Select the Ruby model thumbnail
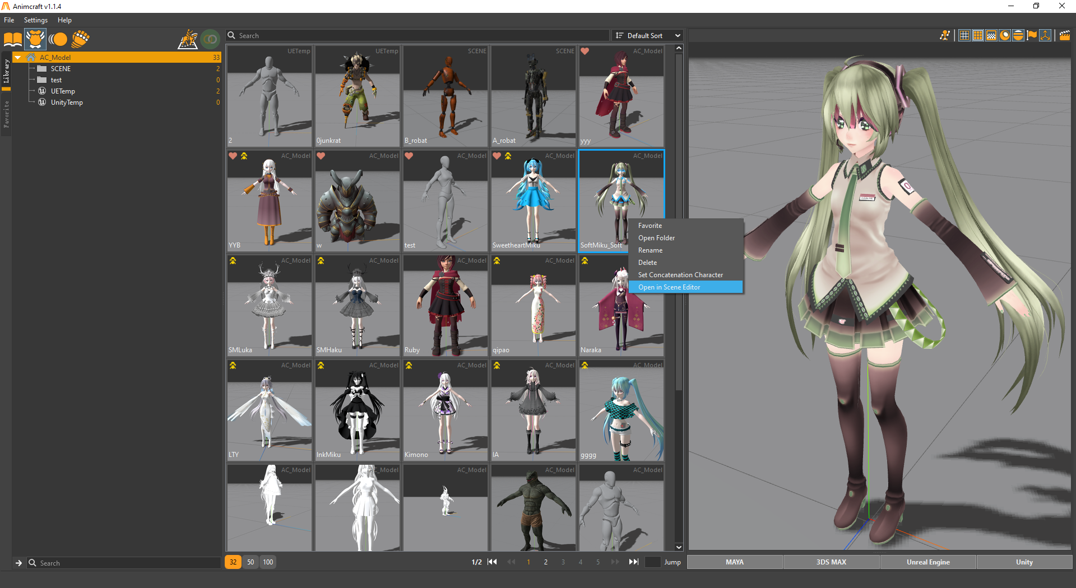Image resolution: width=1076 pixels, height=588 pixels. pos(446,306)
